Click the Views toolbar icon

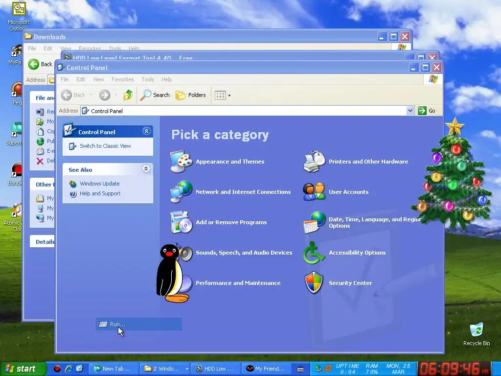tap(220, 95)
